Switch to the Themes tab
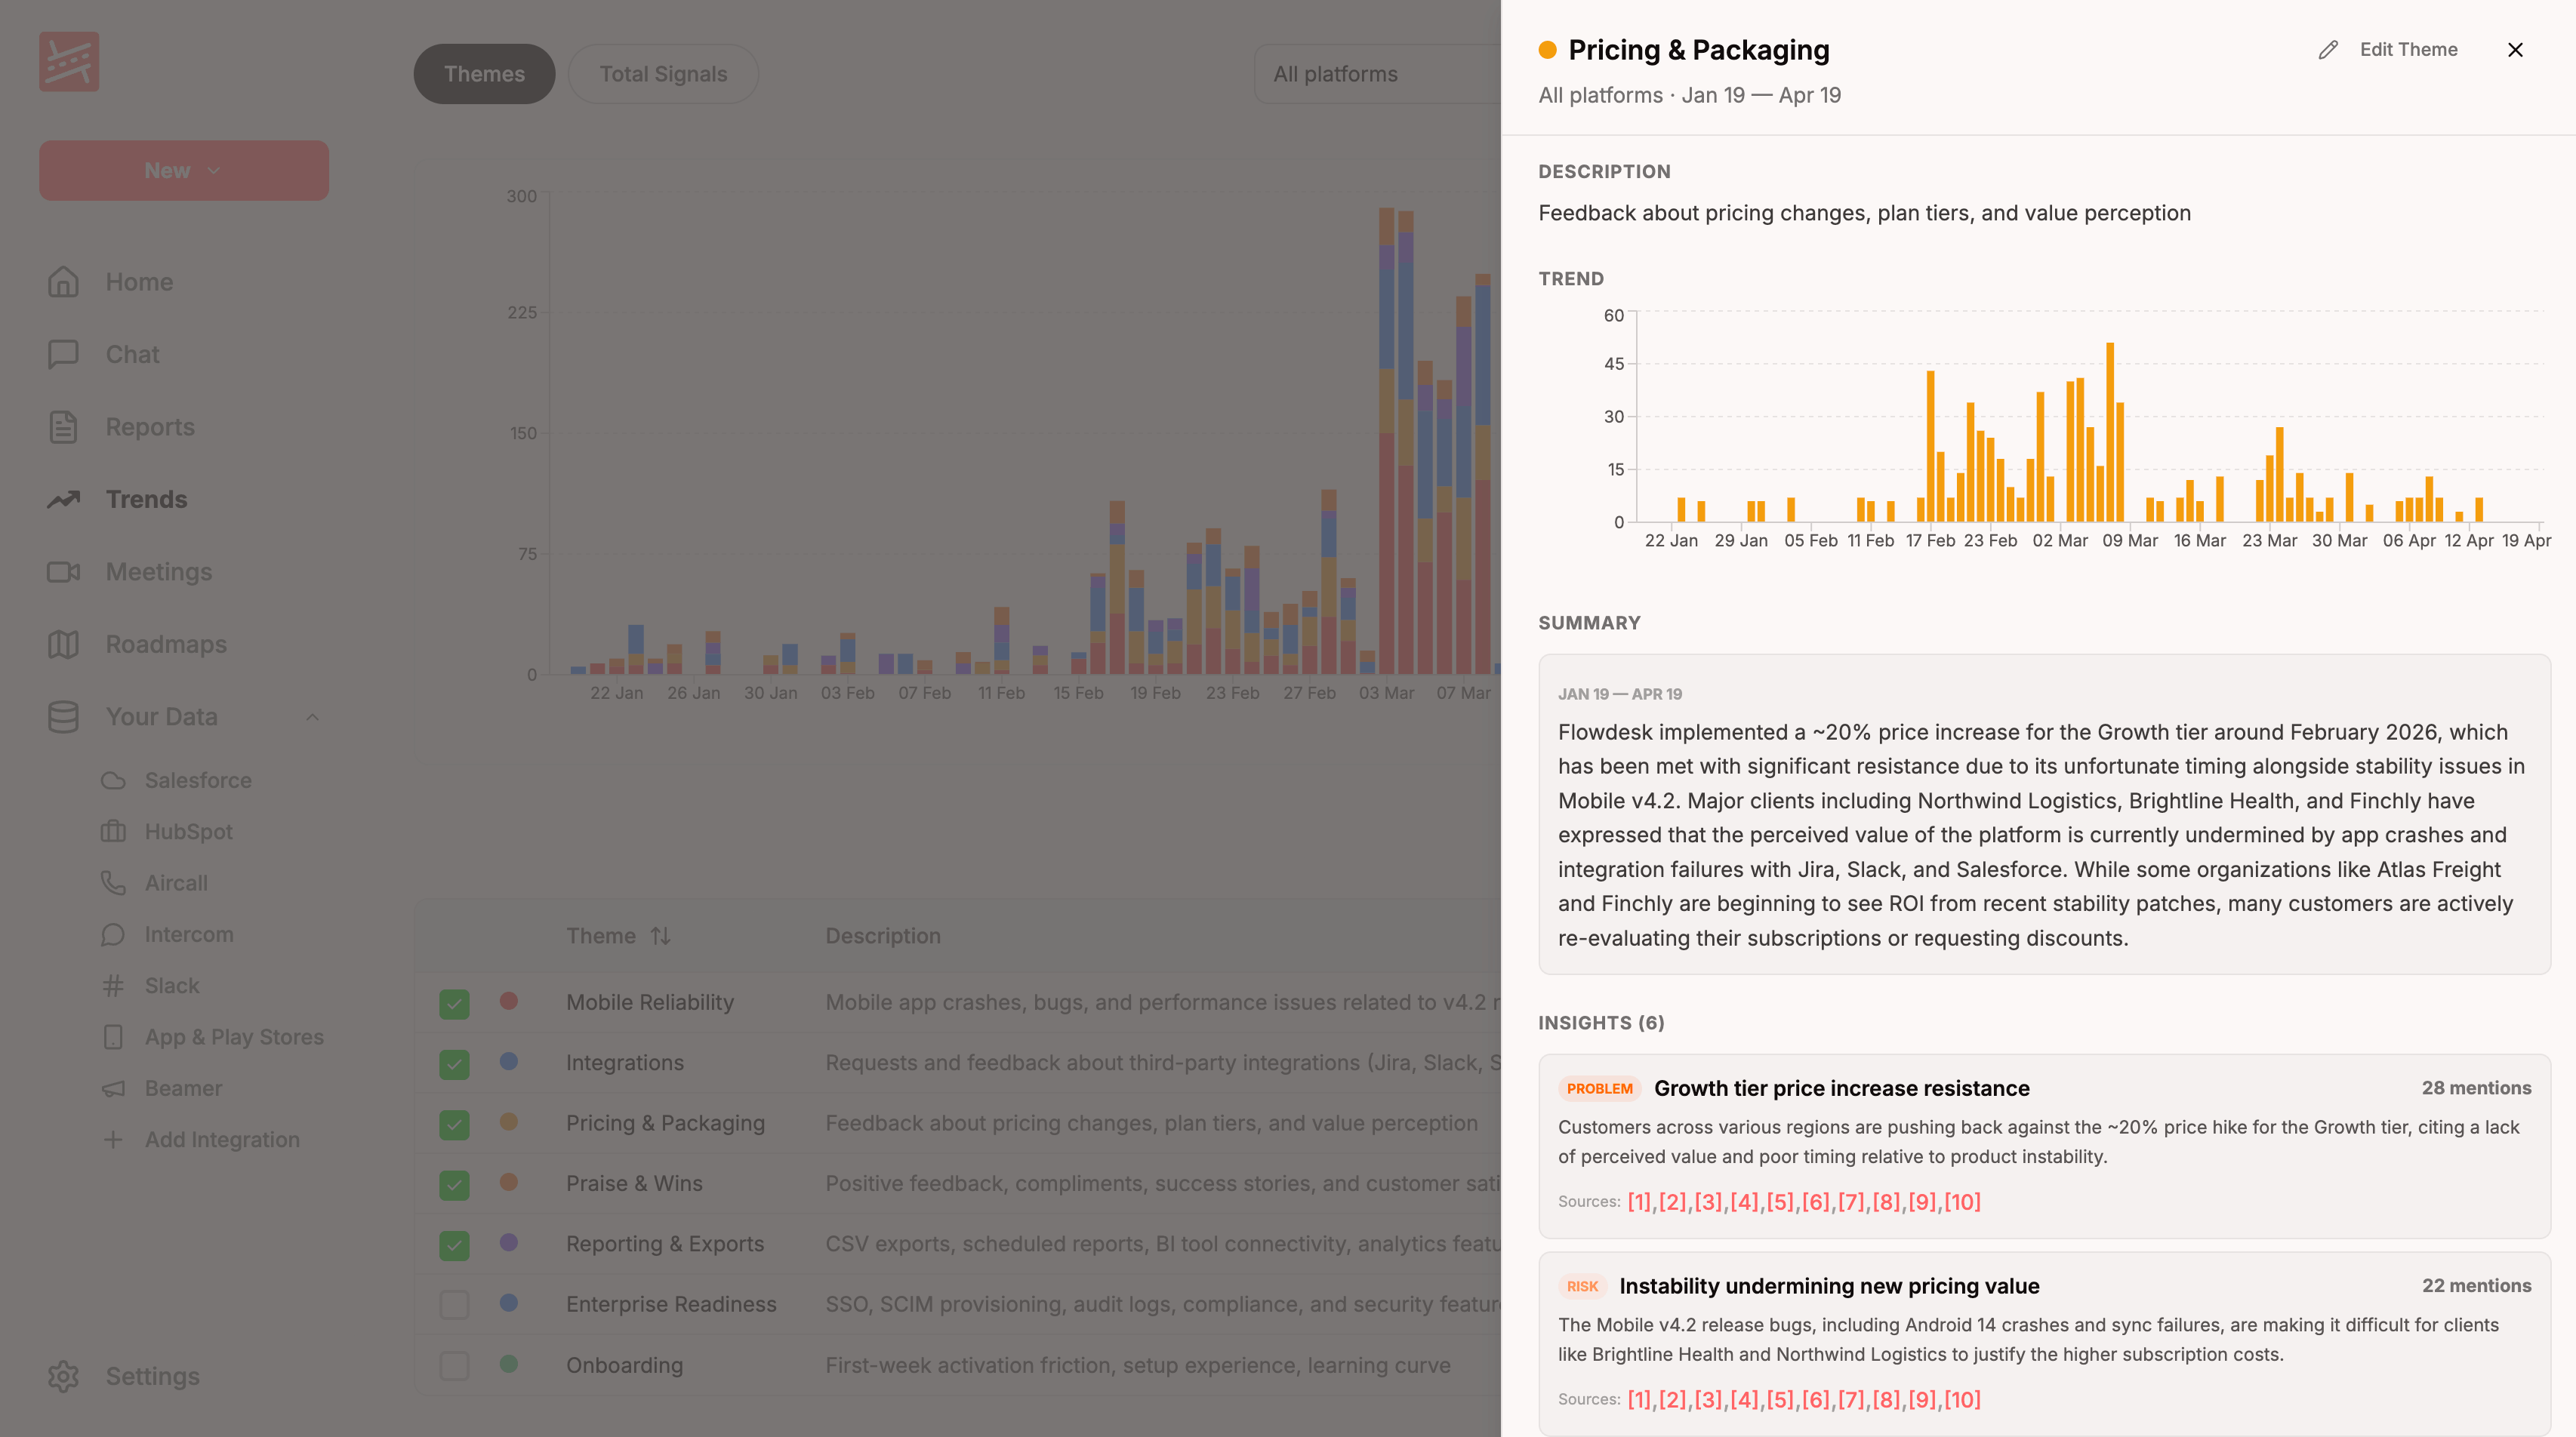The height and width of the screenshot is (1437, 2576). (484, 74)
